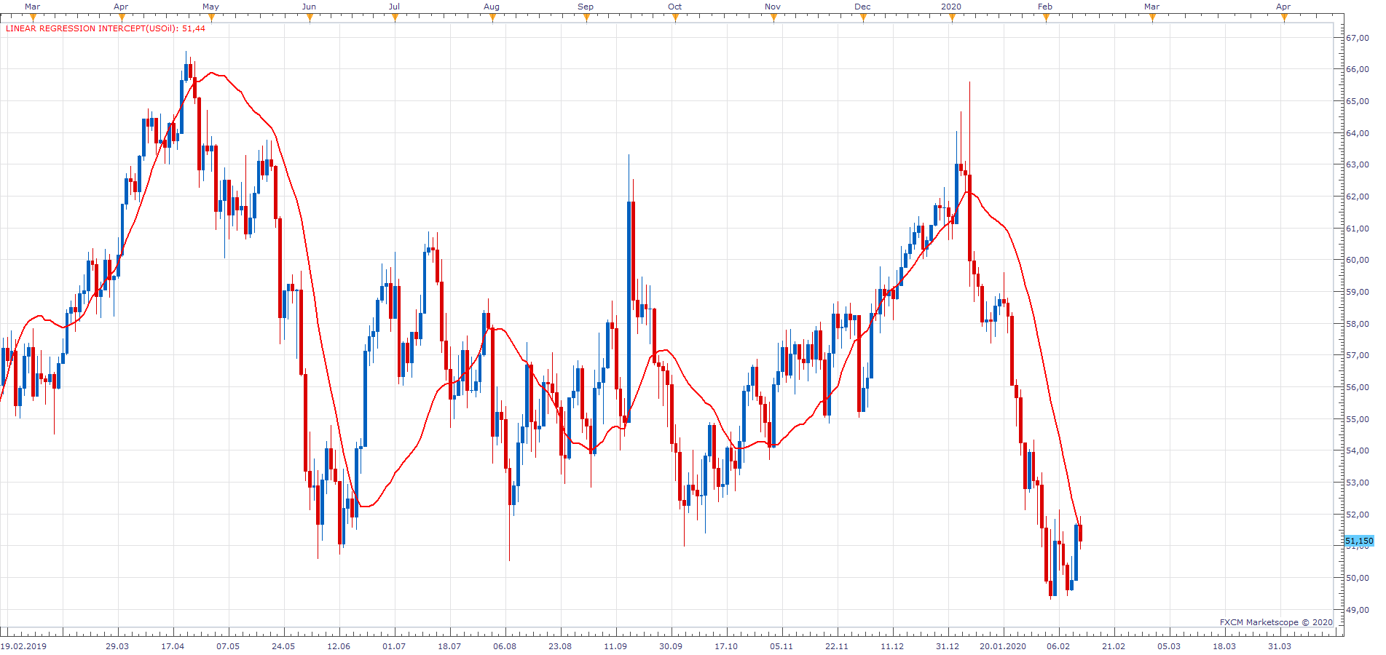Click the 05.11 date axis label
Viewport: 1386px width, 655px height.
point(781,646)
